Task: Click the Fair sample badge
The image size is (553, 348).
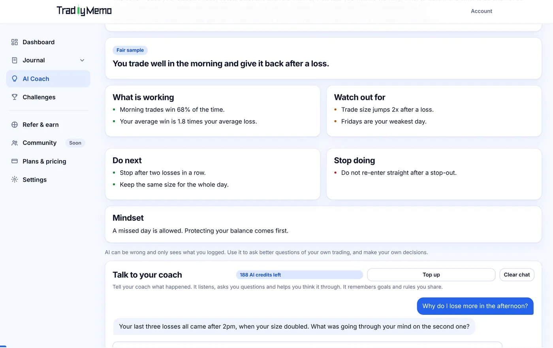Action: (x=130, y=50)
